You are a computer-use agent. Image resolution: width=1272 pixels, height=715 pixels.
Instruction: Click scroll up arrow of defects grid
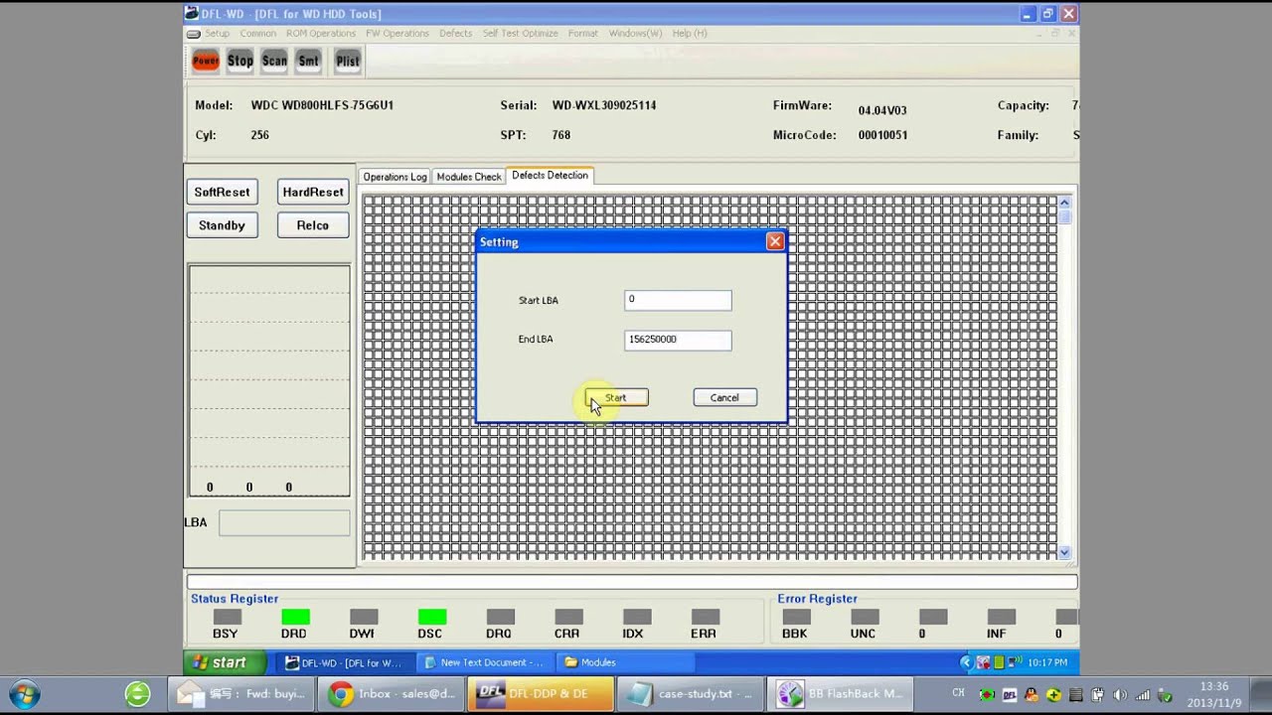coord(1064,203)
